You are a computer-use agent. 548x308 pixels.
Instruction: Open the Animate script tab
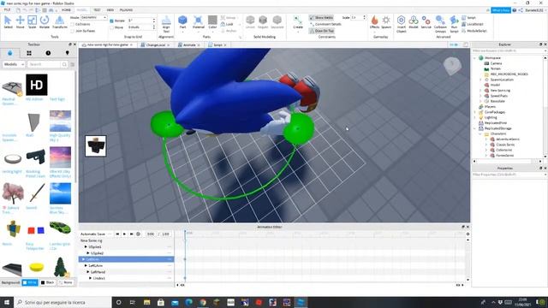pos(189,44)
